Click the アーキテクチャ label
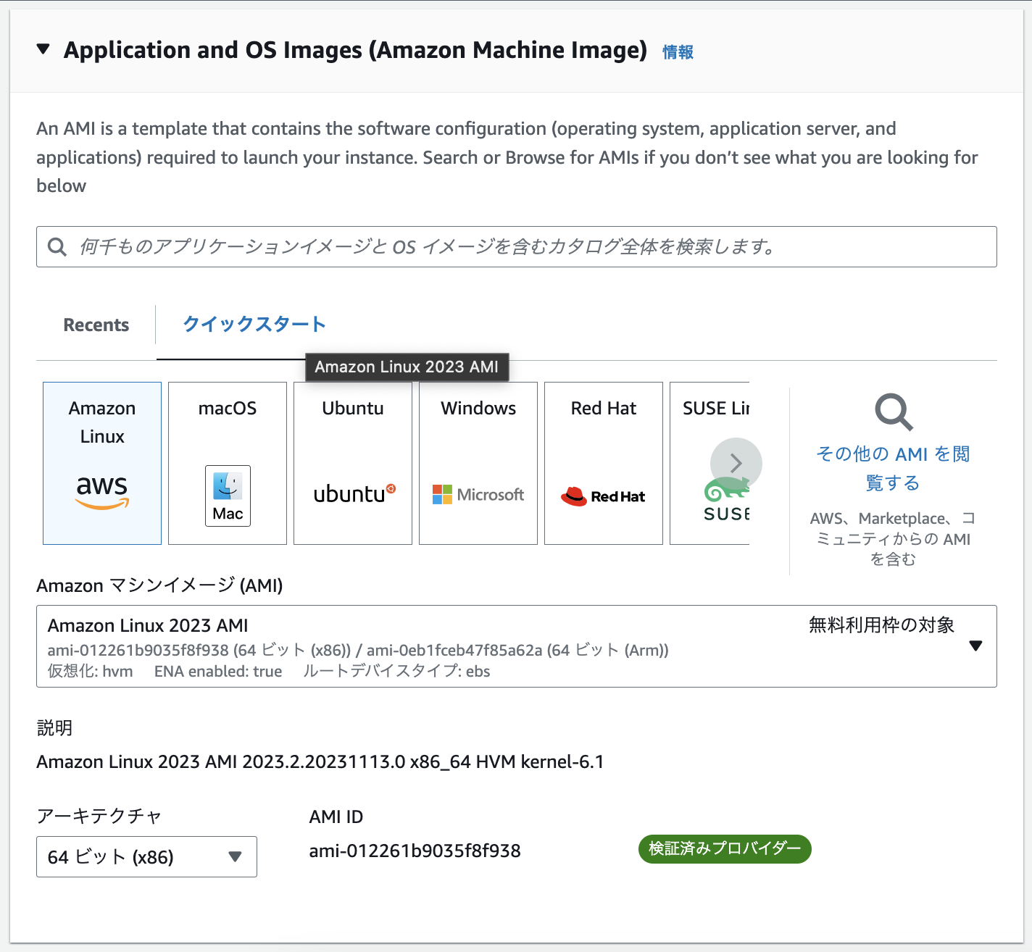The image size is (1032, 952). tap(99, 817)
